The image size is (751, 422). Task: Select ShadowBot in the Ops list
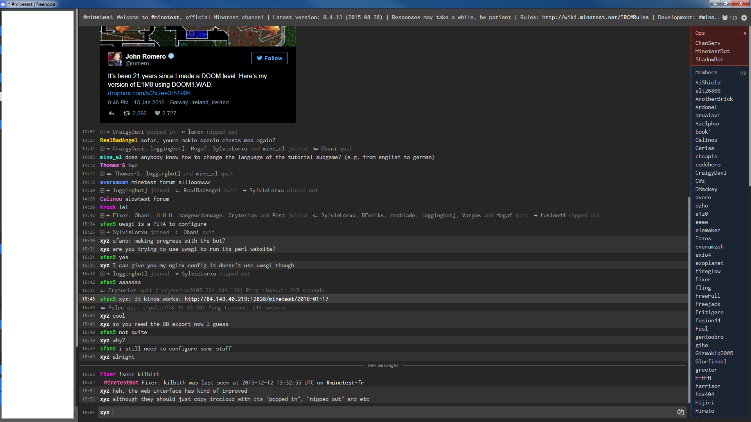709,60
